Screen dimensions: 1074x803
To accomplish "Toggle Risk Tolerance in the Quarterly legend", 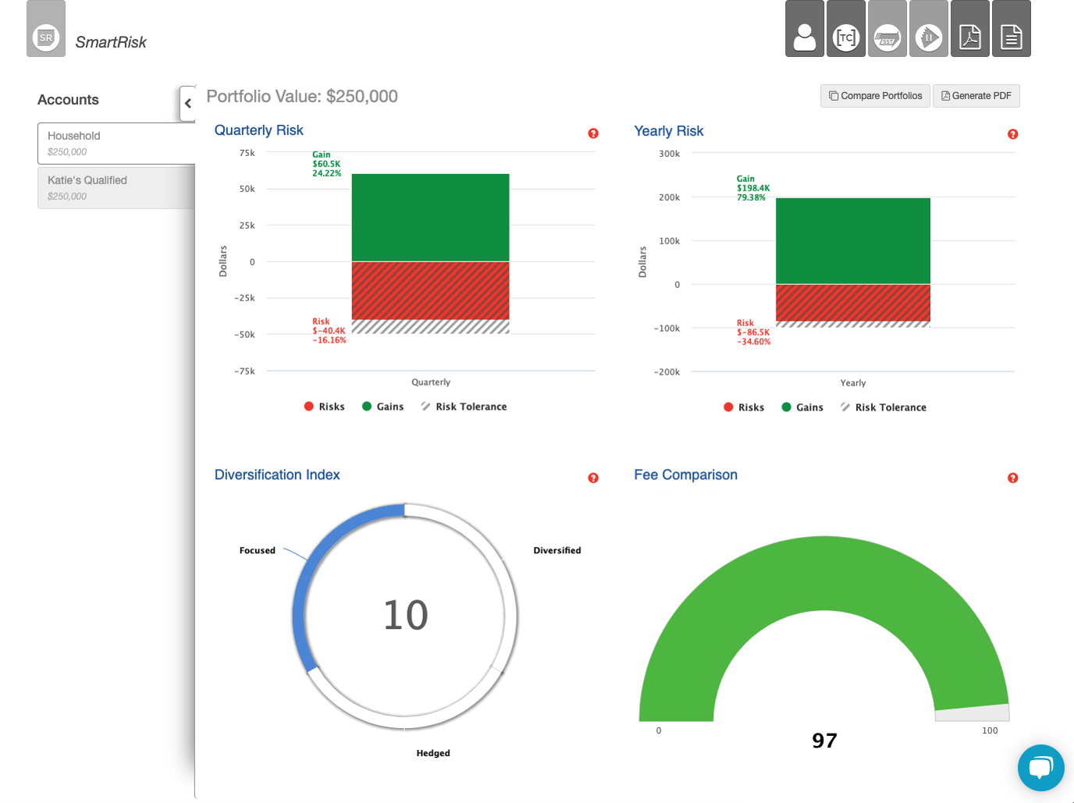I will pos(464,406).
